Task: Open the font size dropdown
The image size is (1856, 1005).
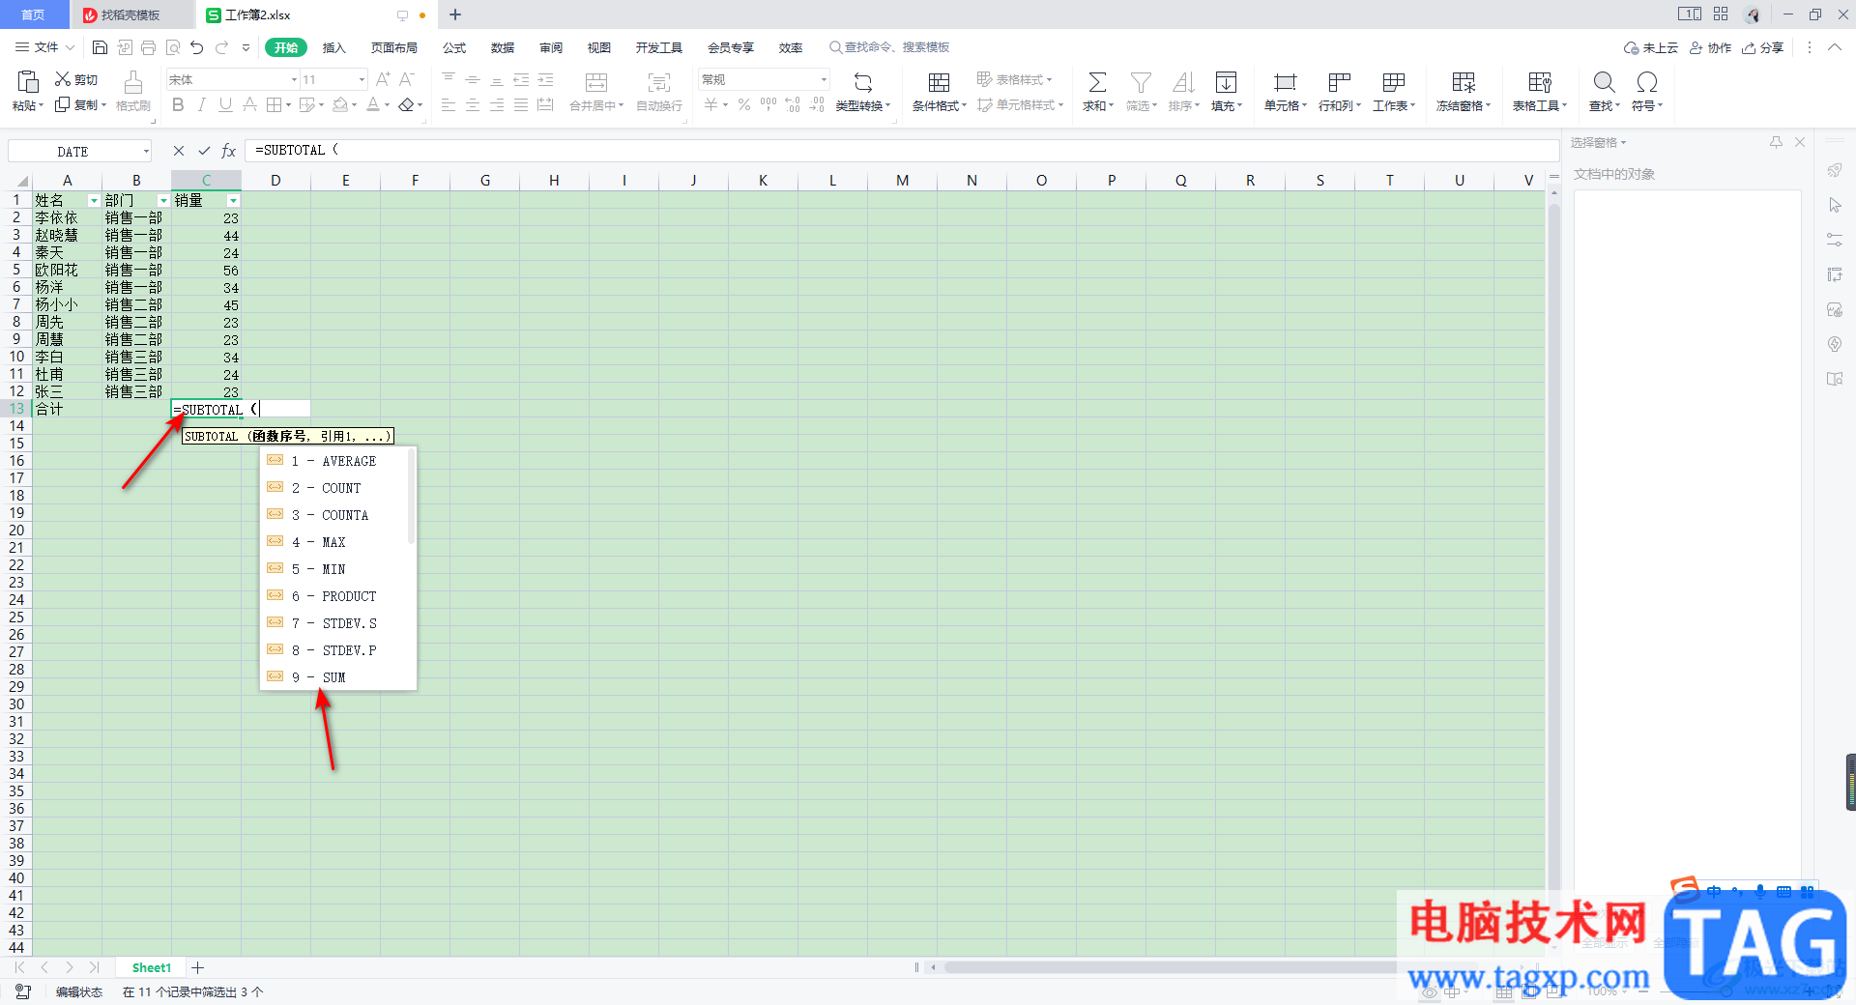Action: (362, 79)
